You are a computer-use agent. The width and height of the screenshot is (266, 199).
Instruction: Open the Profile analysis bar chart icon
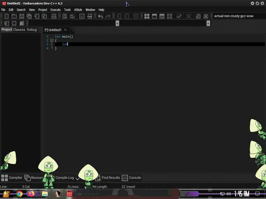pos(198,16)
